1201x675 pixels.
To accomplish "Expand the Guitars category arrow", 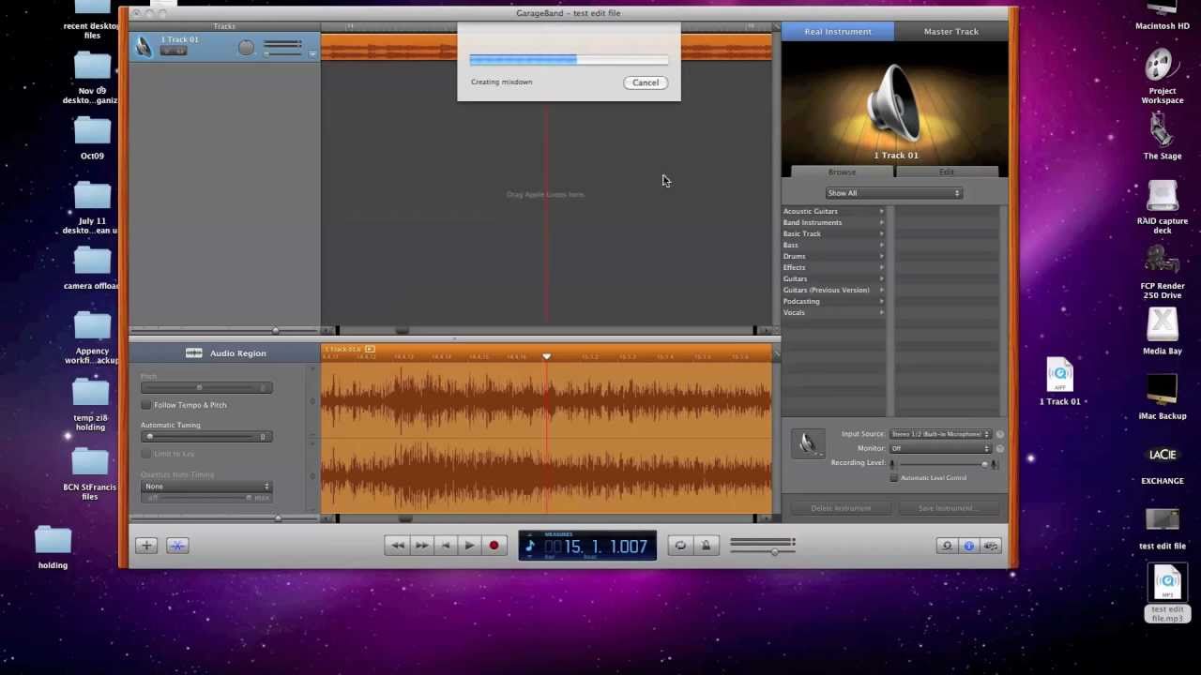I will pyautogui.click(x=881, y=279).
